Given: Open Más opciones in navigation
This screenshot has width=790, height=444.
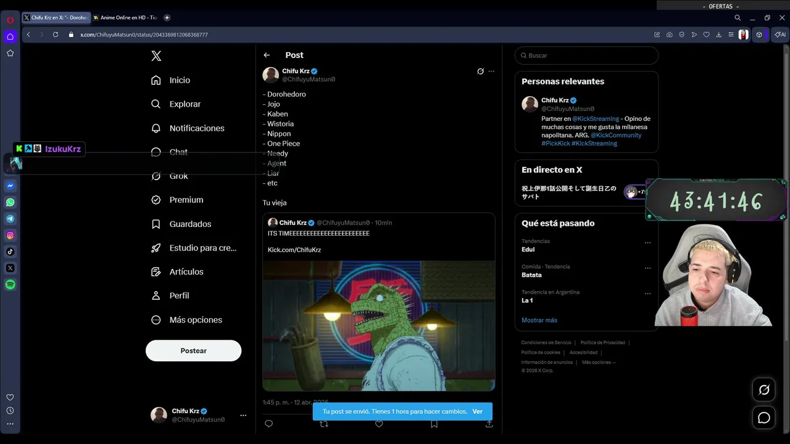Looking at the screenshot, I should pos(188,319).
